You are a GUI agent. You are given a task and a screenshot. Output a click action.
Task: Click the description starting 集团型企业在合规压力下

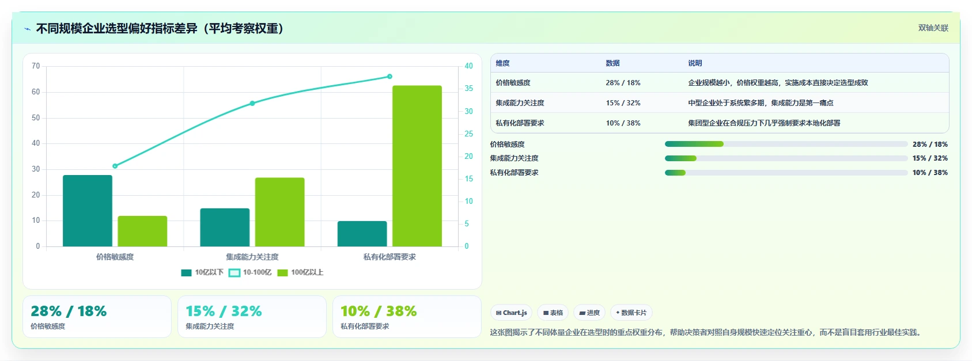tap(764, 123)
